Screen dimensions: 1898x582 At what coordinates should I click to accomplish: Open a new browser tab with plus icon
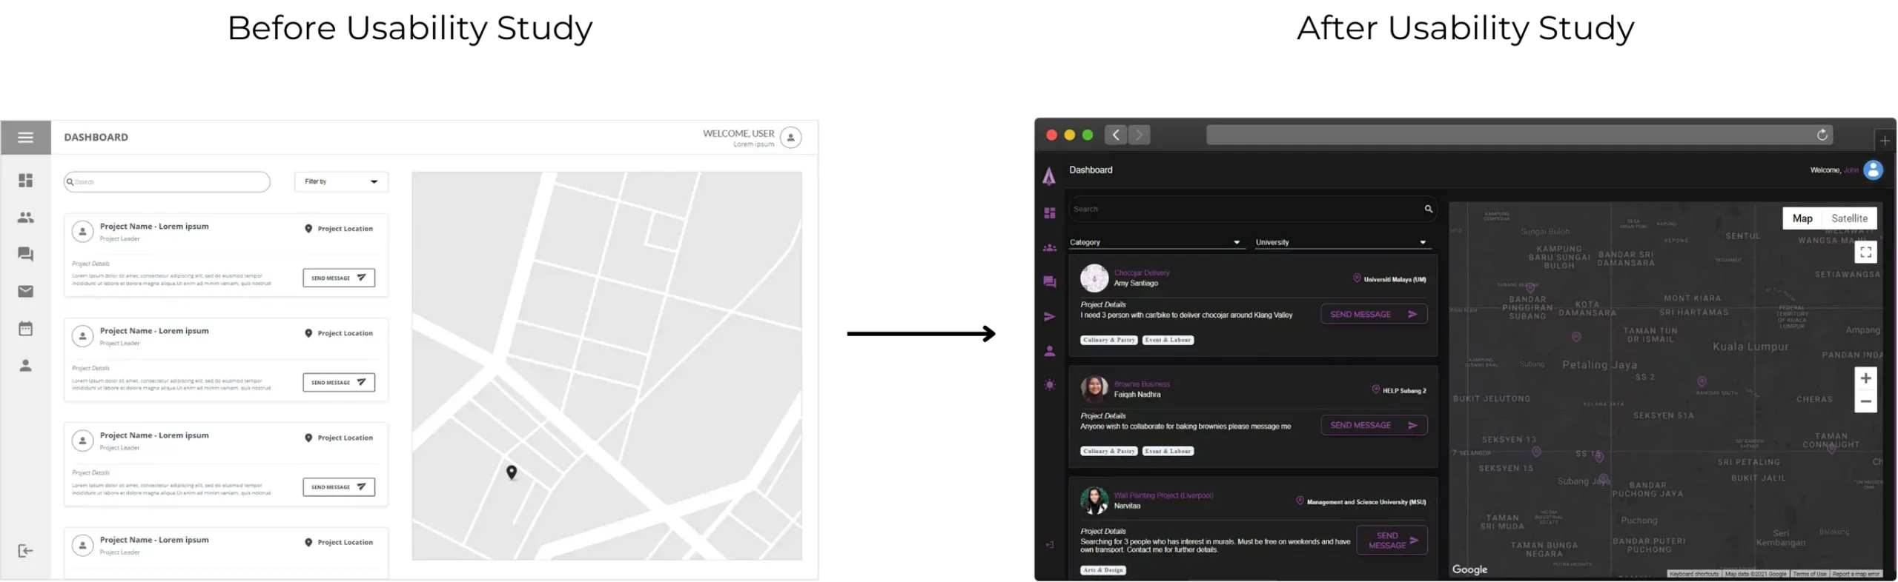pyautogui.click(x=1884, y=141)
